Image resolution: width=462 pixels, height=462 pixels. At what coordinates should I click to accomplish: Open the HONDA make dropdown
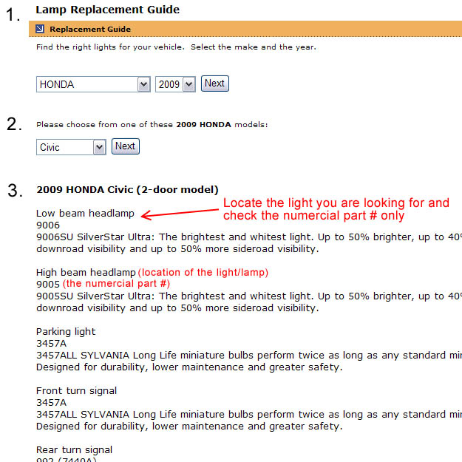pos(93,84)
